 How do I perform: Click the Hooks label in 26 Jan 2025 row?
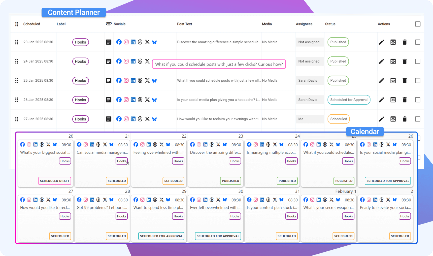point(80,100)
